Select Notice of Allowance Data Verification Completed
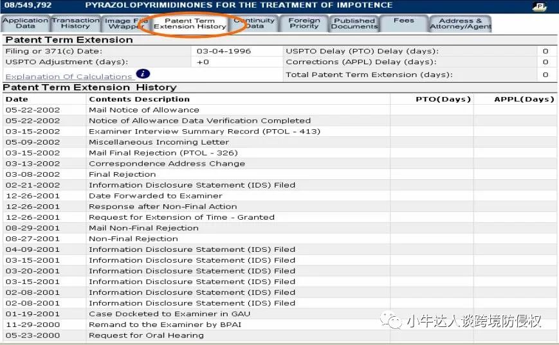Image resolution: width=559 pixels, height=345 pixels. pyautogui.click(x=279, y=121)
